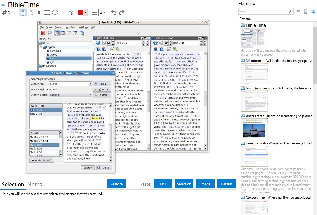The image size is (317, 215).
Task: Activate the hand pan tool
Action: pyautogui.click(x=23, y=12)
